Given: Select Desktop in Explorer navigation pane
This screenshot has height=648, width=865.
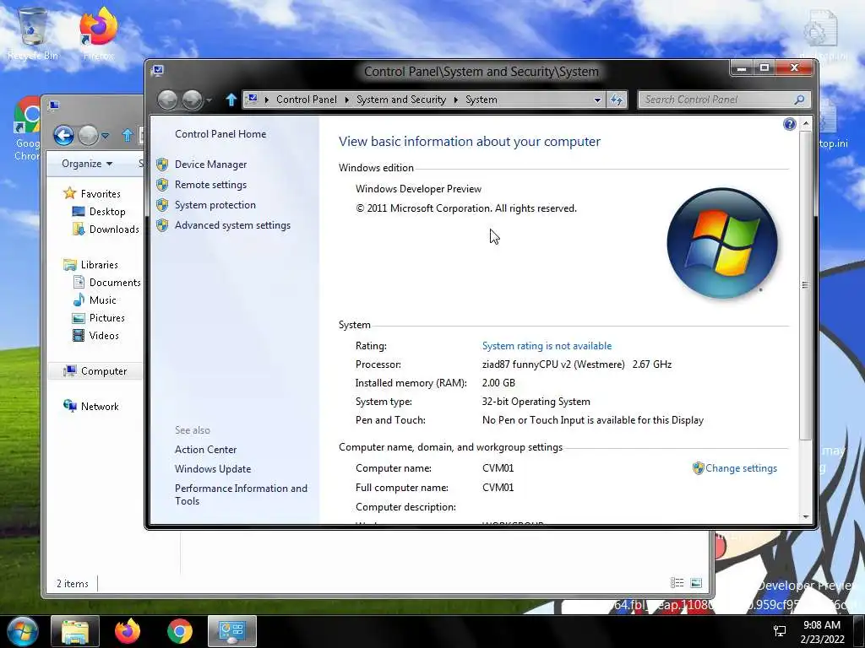Looking at the screenshot, I should tap(107, 212).
